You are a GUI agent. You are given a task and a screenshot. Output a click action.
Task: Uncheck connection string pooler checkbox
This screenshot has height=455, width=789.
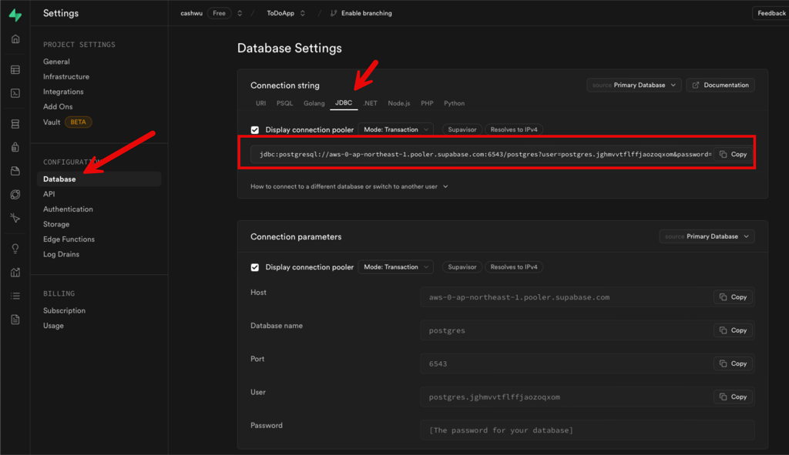click(255, 130)
